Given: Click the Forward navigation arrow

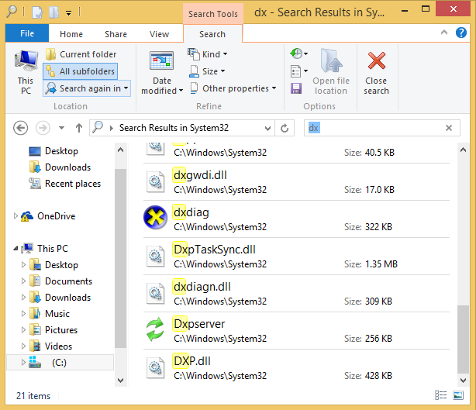Looking at the screenshot, I should 43,128.
